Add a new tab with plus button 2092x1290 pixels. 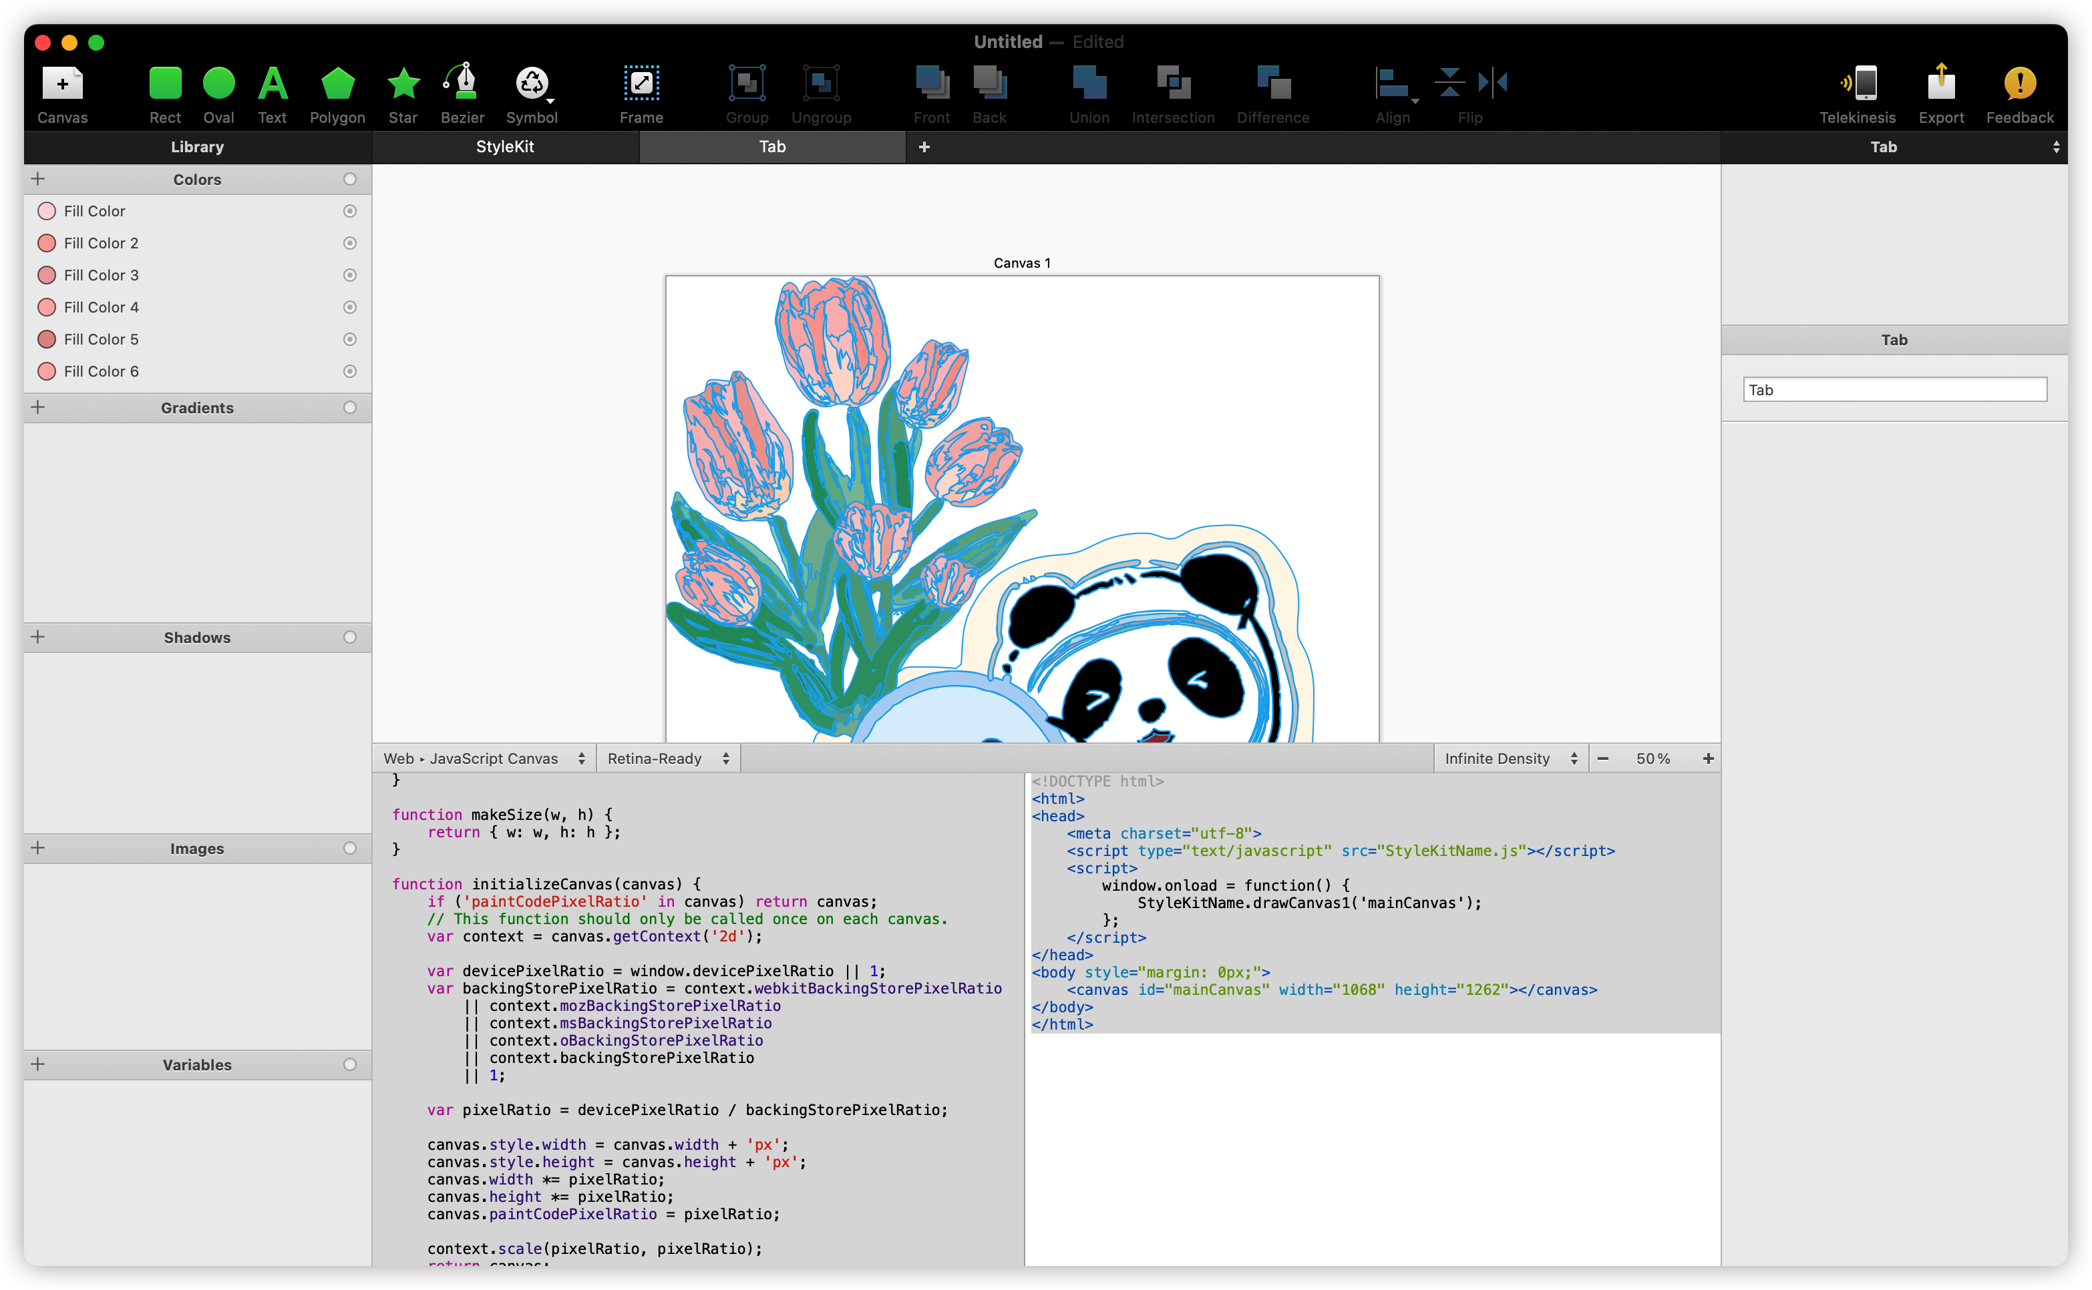[924, 147]
